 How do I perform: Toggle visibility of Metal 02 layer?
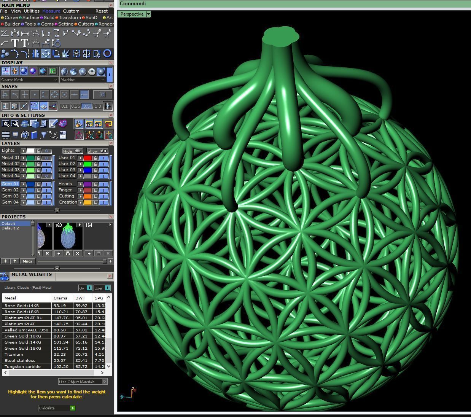click(46, 164)
